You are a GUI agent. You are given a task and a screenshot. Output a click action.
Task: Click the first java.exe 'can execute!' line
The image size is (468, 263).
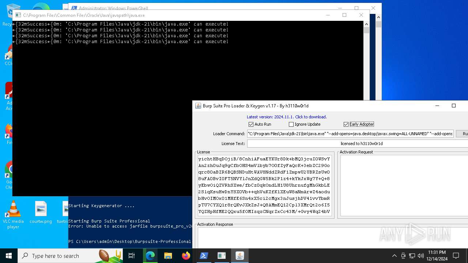click(121, 24)
